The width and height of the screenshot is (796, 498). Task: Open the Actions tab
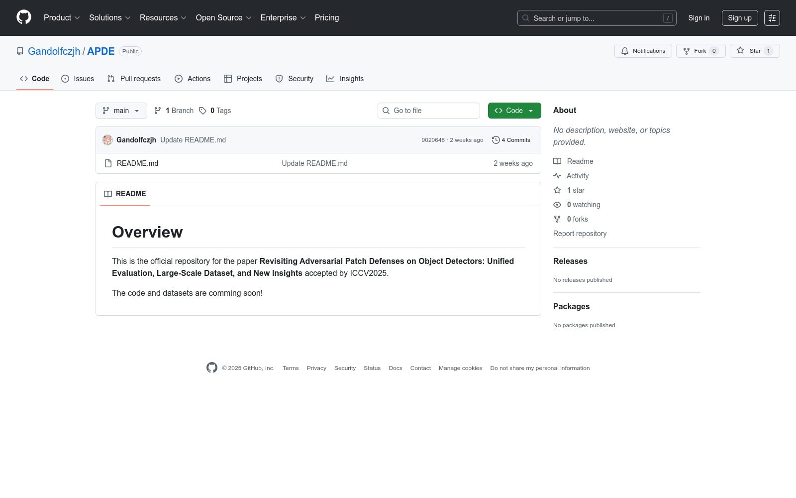coord(193,79)
